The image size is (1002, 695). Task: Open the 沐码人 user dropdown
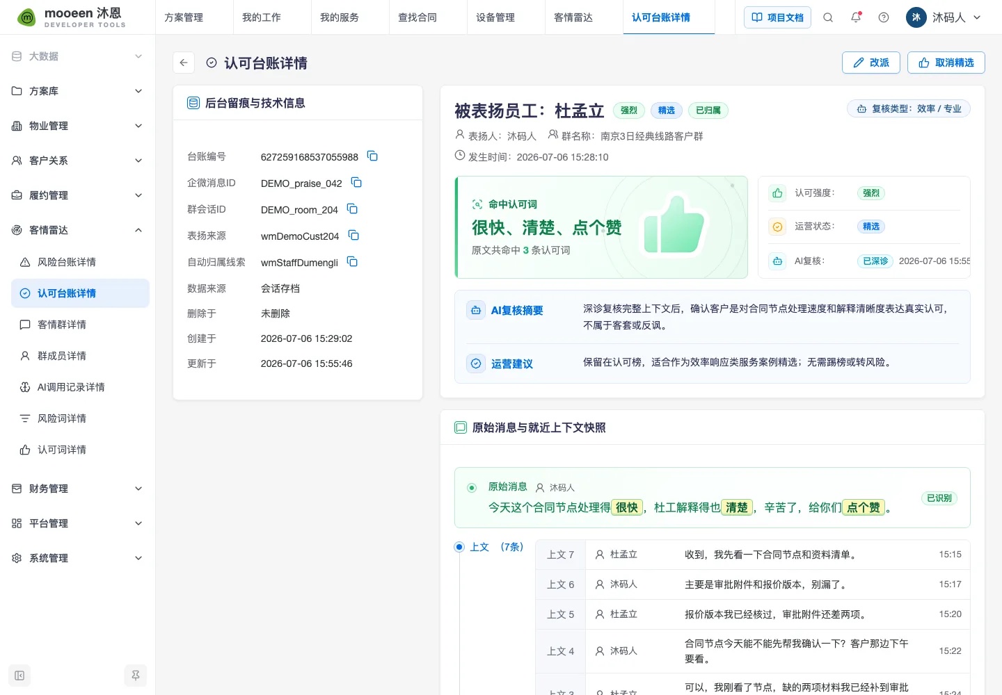(944, 17)
